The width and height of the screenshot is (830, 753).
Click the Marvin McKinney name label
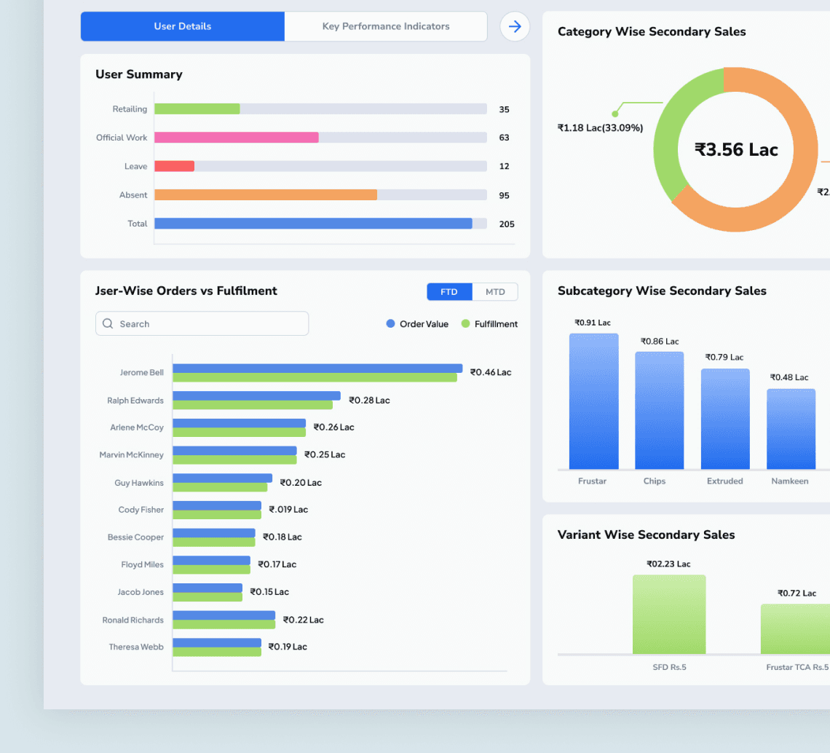[131, 455]
